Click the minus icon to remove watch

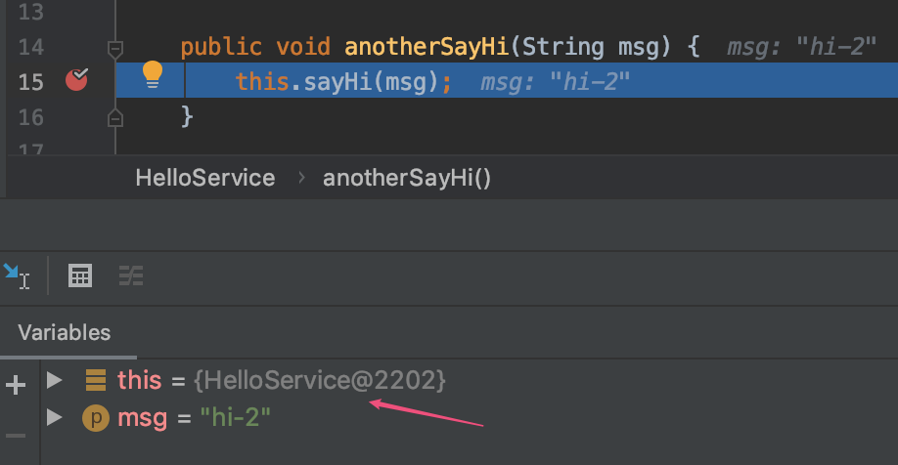coord(16,436)
